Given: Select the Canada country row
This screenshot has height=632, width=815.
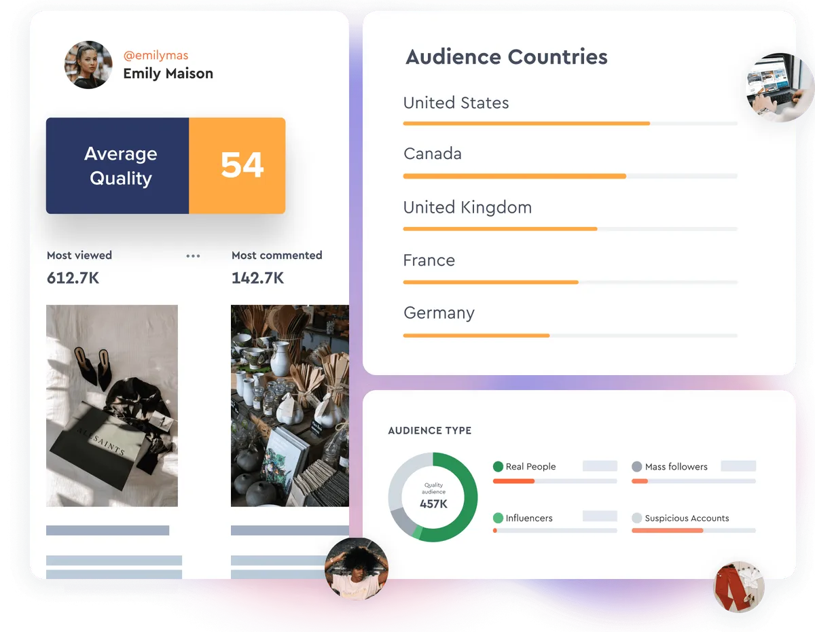Looking at the screenshot, I should tap(570, 163).
